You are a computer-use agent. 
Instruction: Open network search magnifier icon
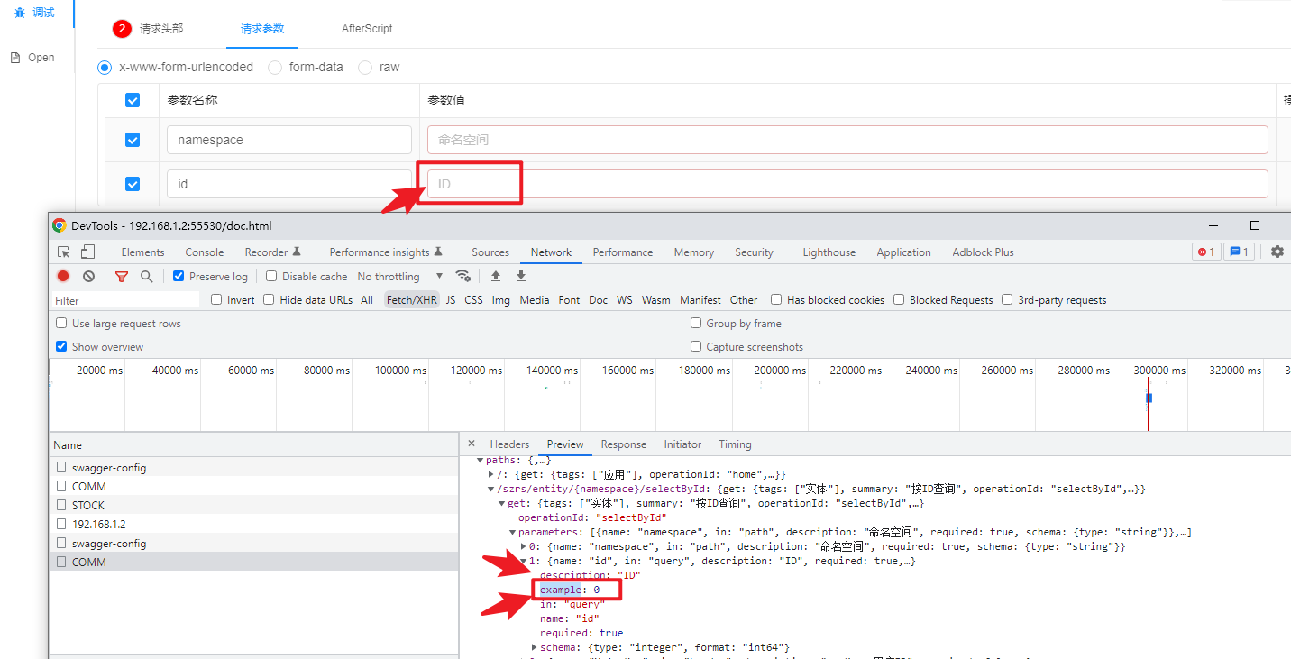point(146,276)
